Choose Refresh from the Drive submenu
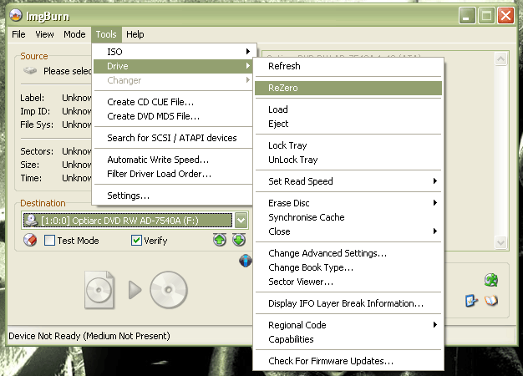The image size is (523, 376). tap(348, 66)
